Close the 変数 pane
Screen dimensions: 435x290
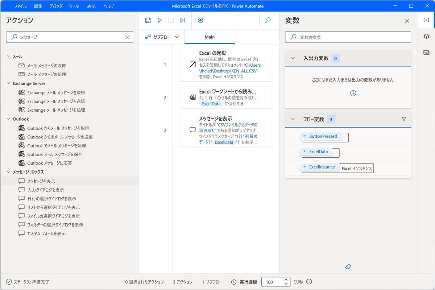(407, 21)
